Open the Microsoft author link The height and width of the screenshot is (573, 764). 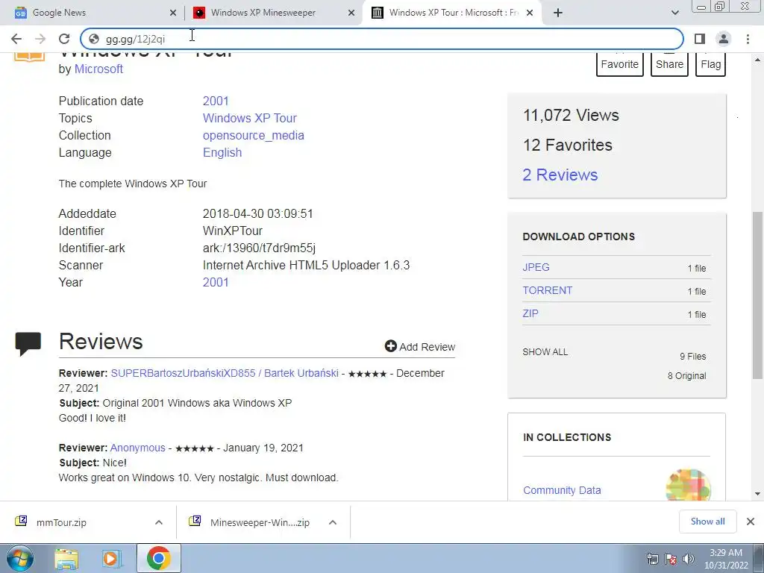point(98,69)
